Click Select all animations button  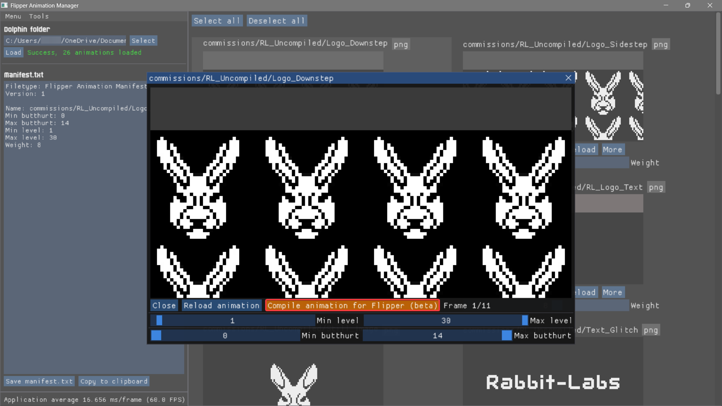pos(217,21)
